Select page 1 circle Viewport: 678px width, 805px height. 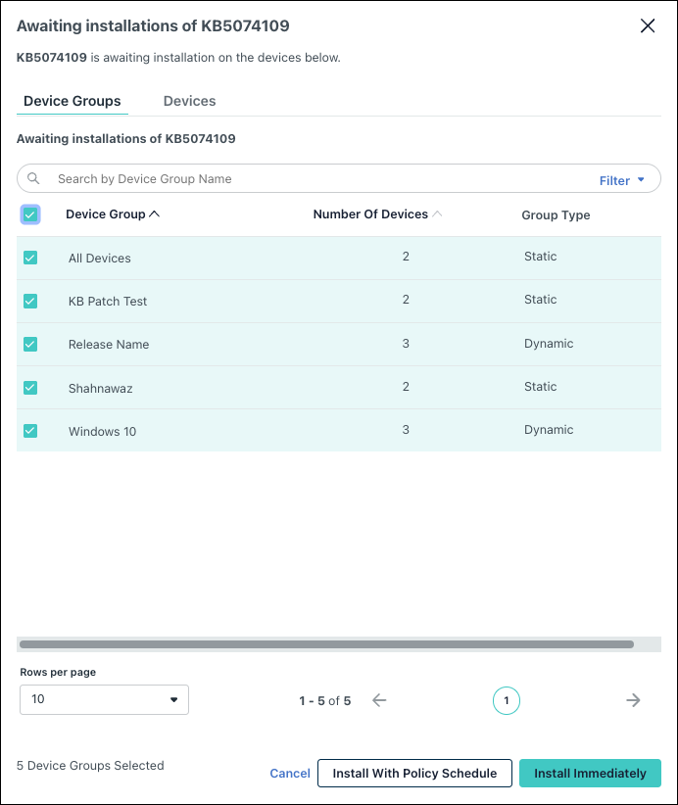coord(506,700)
